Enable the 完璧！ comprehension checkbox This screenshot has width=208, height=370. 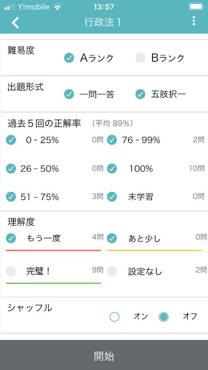(x=11, y=271)
